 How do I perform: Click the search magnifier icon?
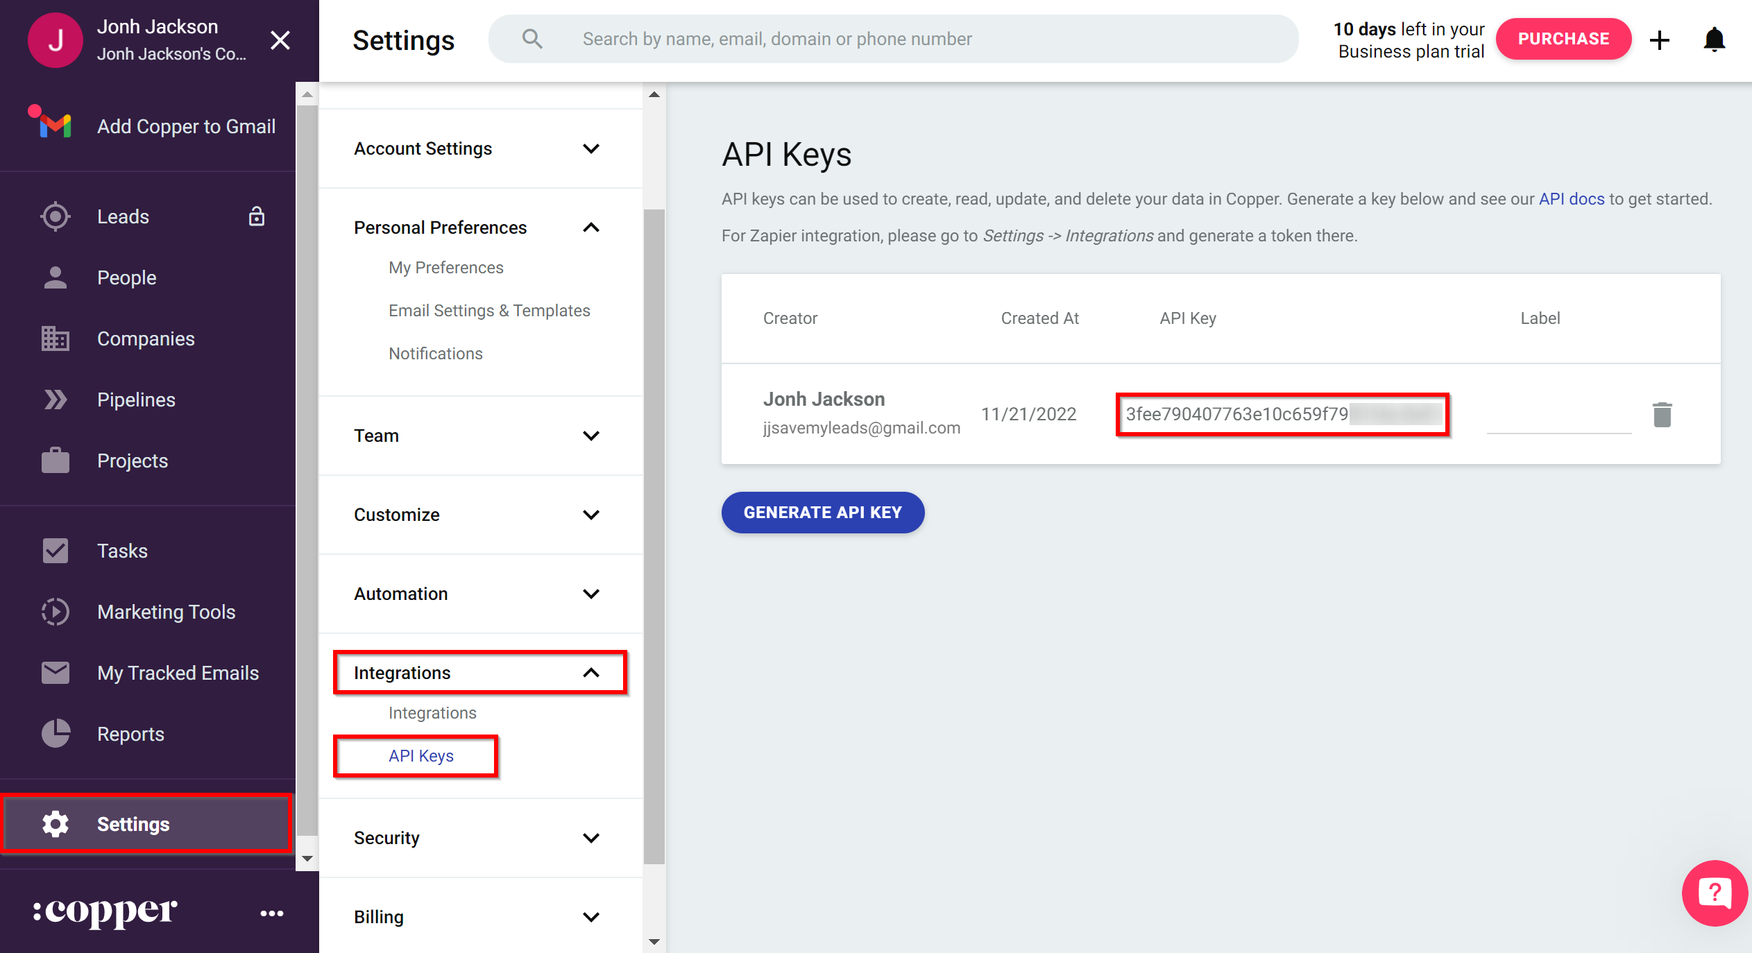[532, 39]
